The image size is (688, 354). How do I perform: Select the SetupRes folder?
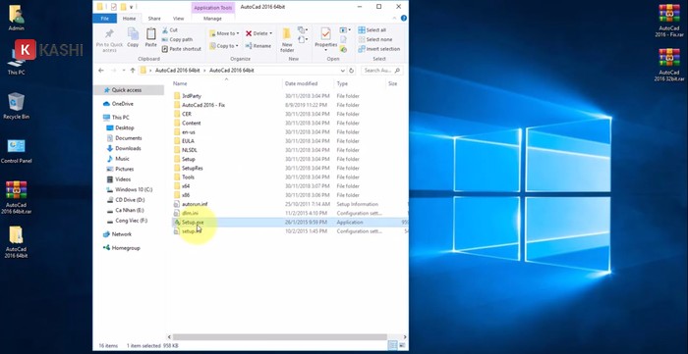193,168
